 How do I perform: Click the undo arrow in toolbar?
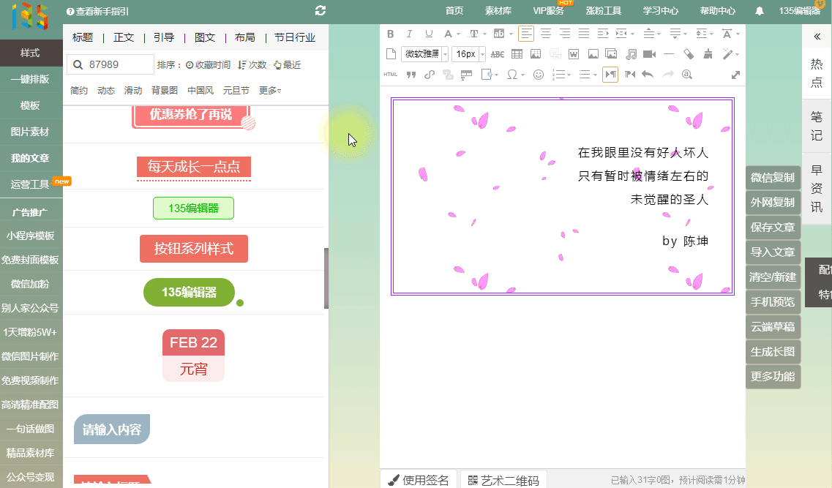tap(647, 75)
